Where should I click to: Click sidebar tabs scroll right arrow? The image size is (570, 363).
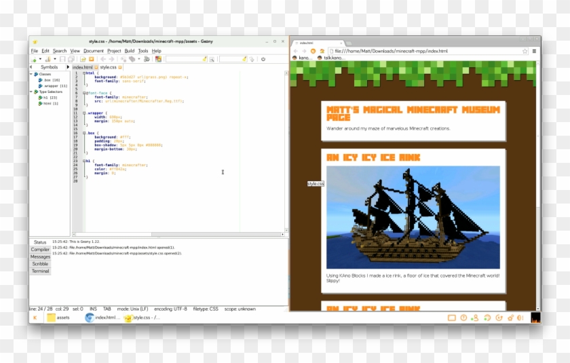click(x=68, y=67)
